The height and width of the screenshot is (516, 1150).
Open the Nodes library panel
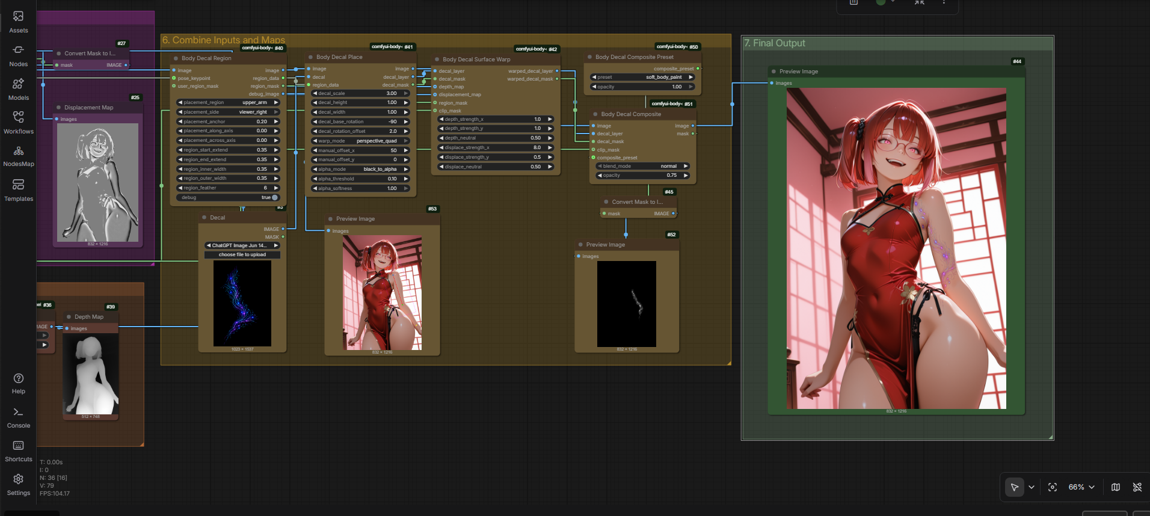18,55
